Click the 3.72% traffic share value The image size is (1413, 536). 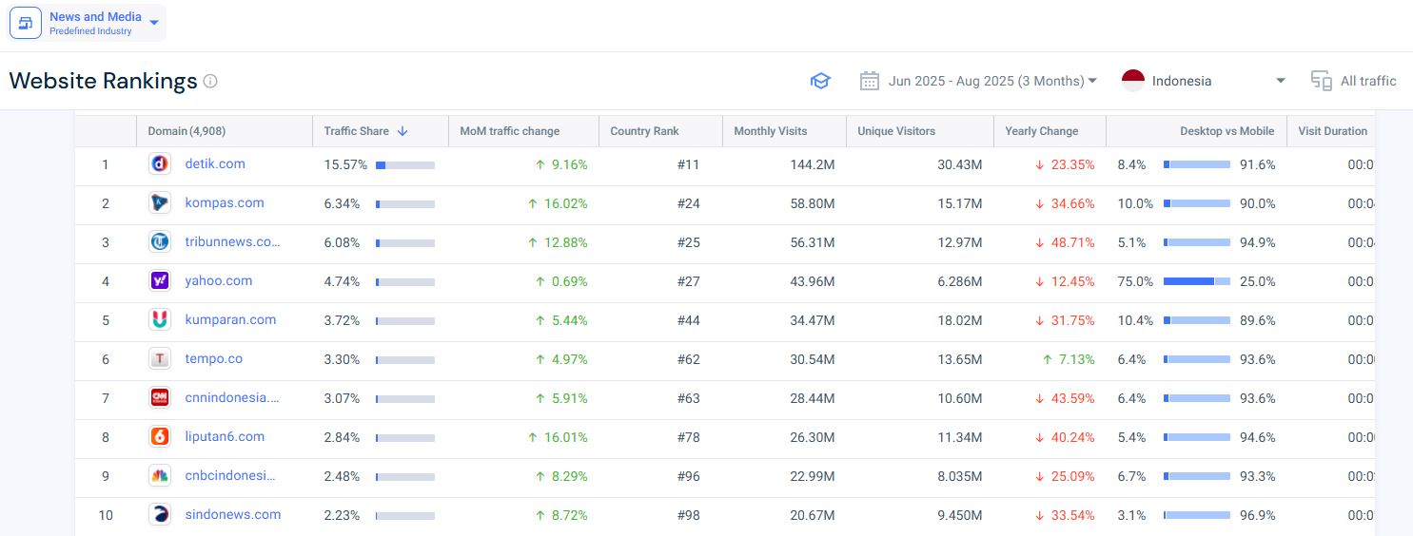pyautogui.click(x=342, y=320)
